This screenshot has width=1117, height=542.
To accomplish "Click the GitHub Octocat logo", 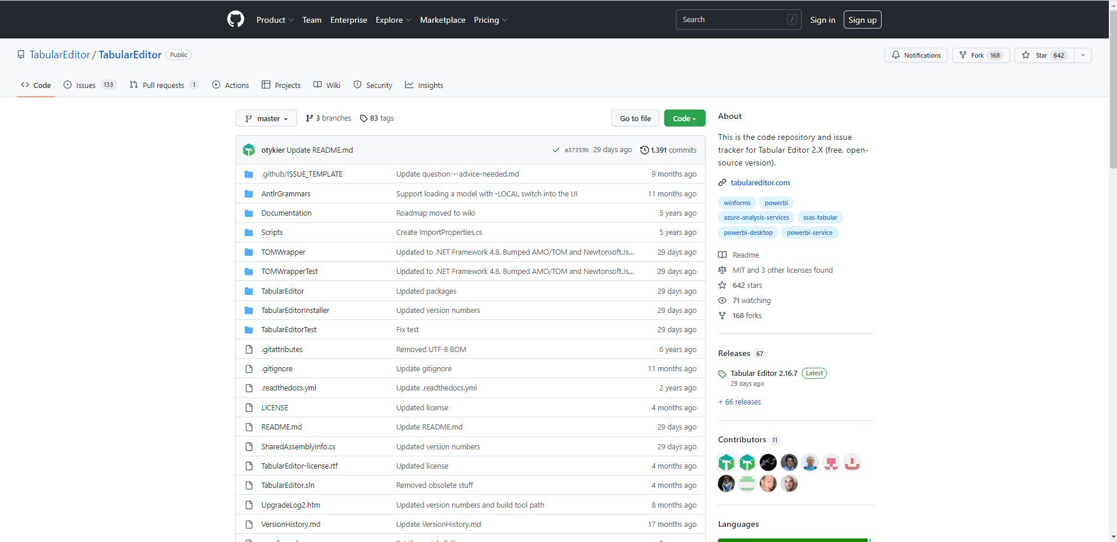I will coord(235,19).
